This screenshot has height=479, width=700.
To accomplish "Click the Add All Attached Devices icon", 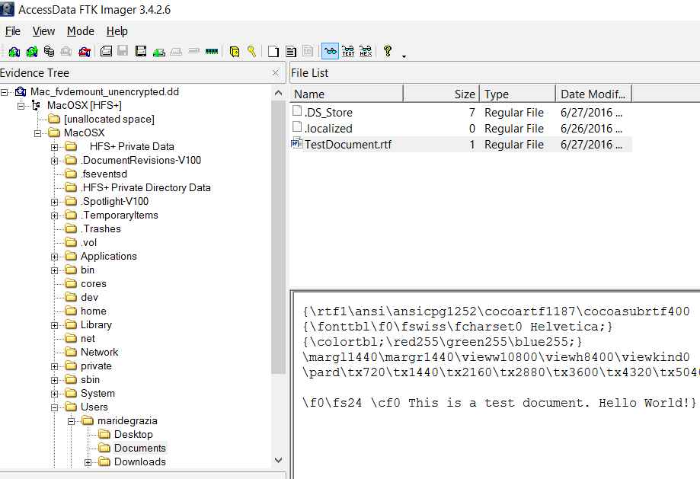I will pyautogui.click(x=32, y=52).
